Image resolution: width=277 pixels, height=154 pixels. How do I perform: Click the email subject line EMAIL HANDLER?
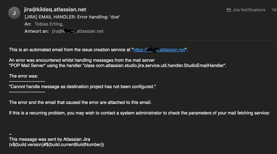pos(72,17)
